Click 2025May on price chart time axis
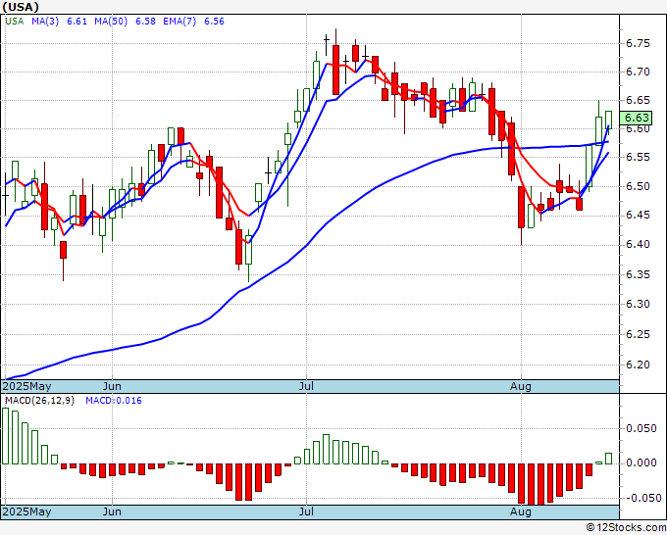This screenshot has height=535, width=667. click(26, 386)
